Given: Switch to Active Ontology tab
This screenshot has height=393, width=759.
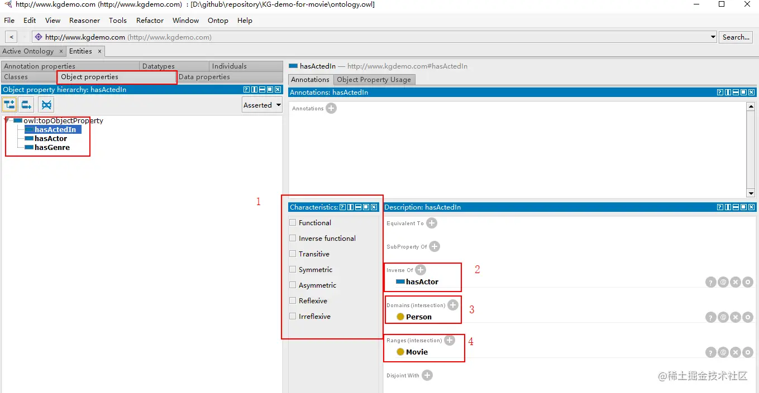Looking at the screenshot, I should coord(28,51).
